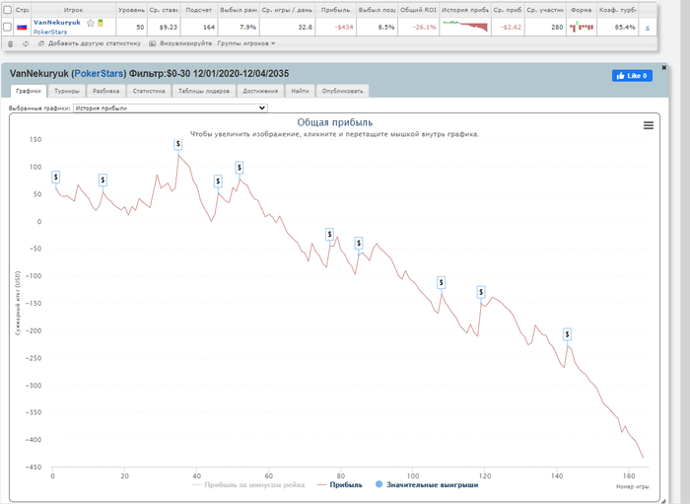Click the turbo ratio value '85.4%'
This screenshot has width=690, height=504.
[625, 28]
